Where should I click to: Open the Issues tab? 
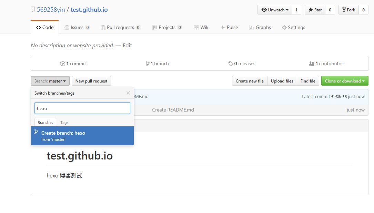coord(77,28)
